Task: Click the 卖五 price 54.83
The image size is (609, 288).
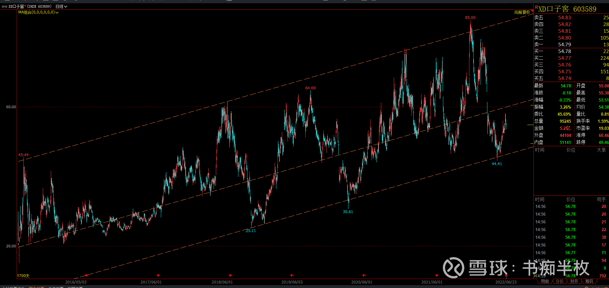Action: (x=565, y=18)
